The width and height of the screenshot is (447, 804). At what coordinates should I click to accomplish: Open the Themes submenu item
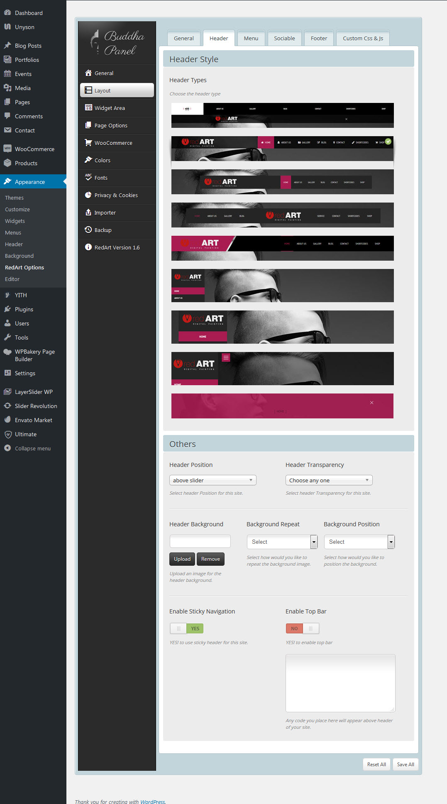[x=14, y=198]
